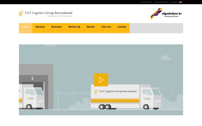
Task: Go to the Home menu item
Action: pos(26,28)
